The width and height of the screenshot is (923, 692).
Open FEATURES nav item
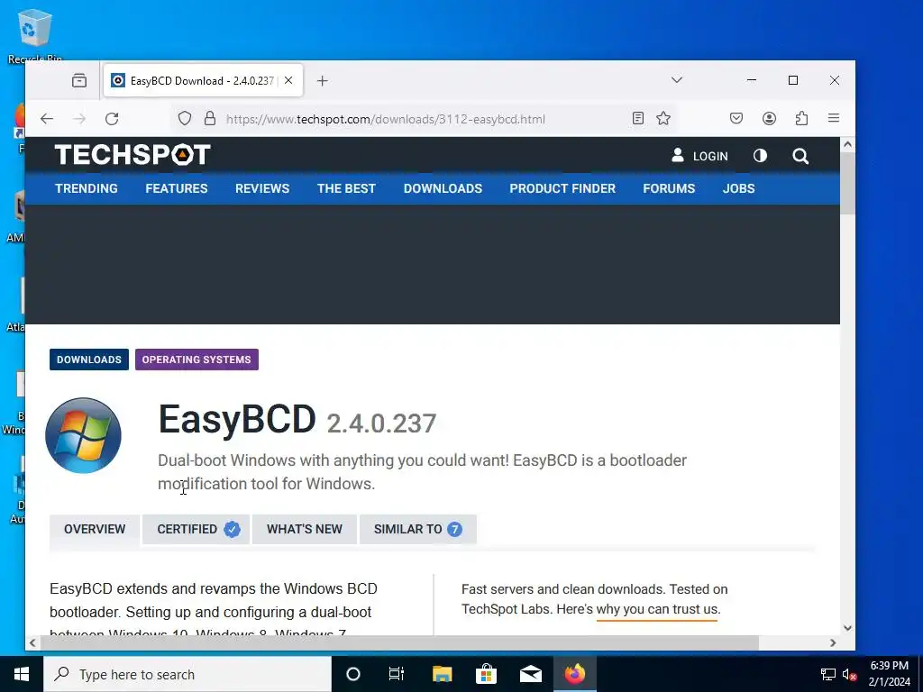tap(177, 188)
